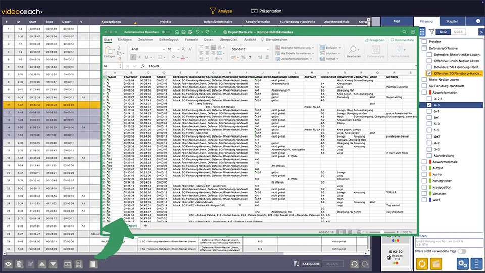Switch to the Tags tab
Viewport: 485px width, 273px height.
(397, 21)
